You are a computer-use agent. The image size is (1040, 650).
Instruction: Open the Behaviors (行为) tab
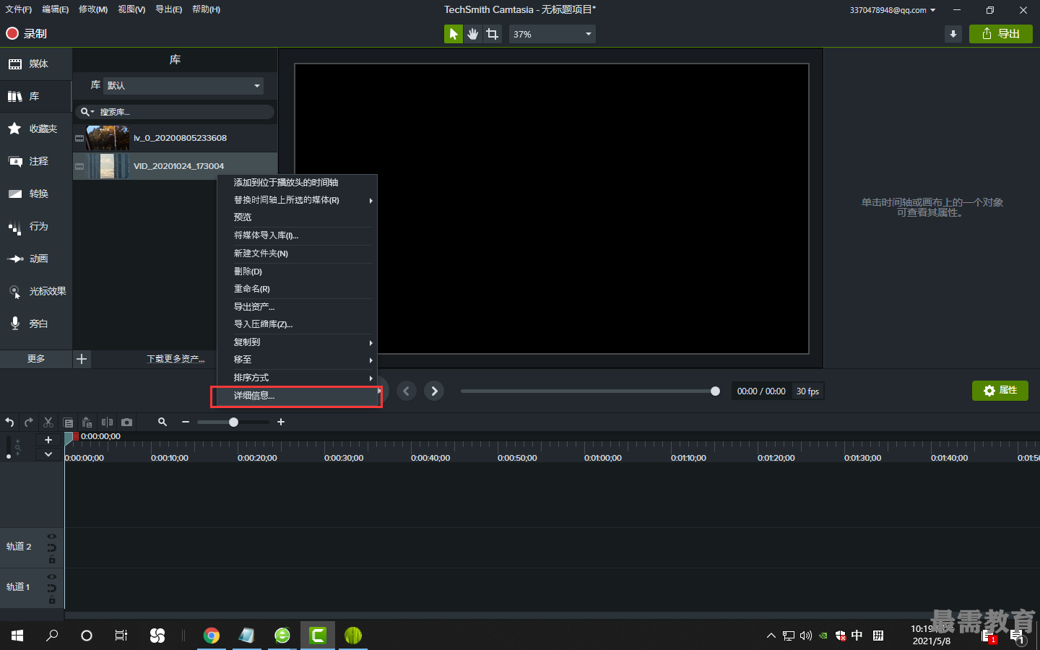[x=35, y=226]
